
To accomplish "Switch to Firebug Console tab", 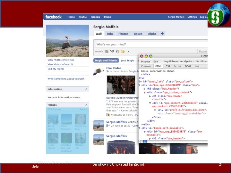I will click(146, 66).
